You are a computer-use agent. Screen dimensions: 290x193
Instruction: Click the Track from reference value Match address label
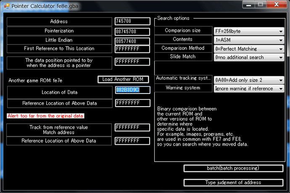[x=59, y=130]
